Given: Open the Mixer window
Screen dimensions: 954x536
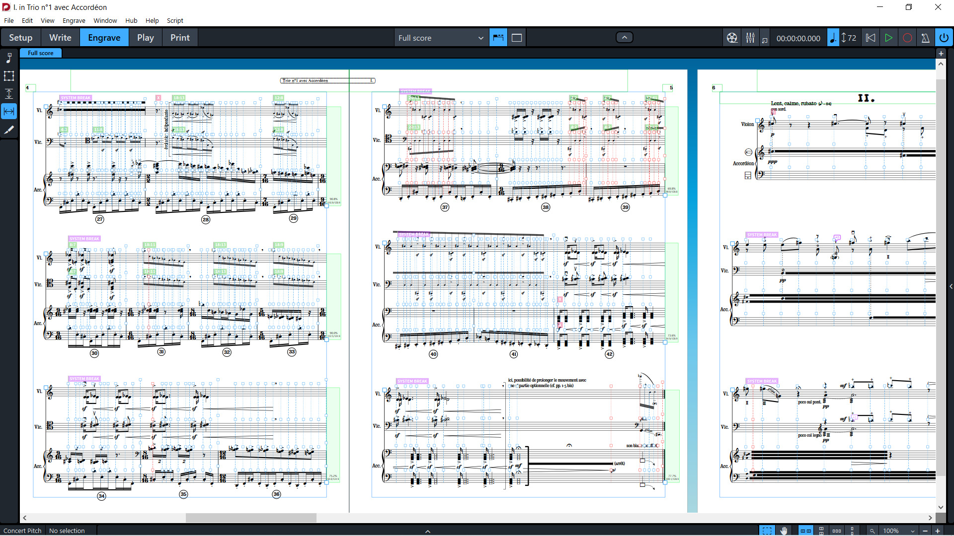Looking at the screenshot, I should point(750,38).
